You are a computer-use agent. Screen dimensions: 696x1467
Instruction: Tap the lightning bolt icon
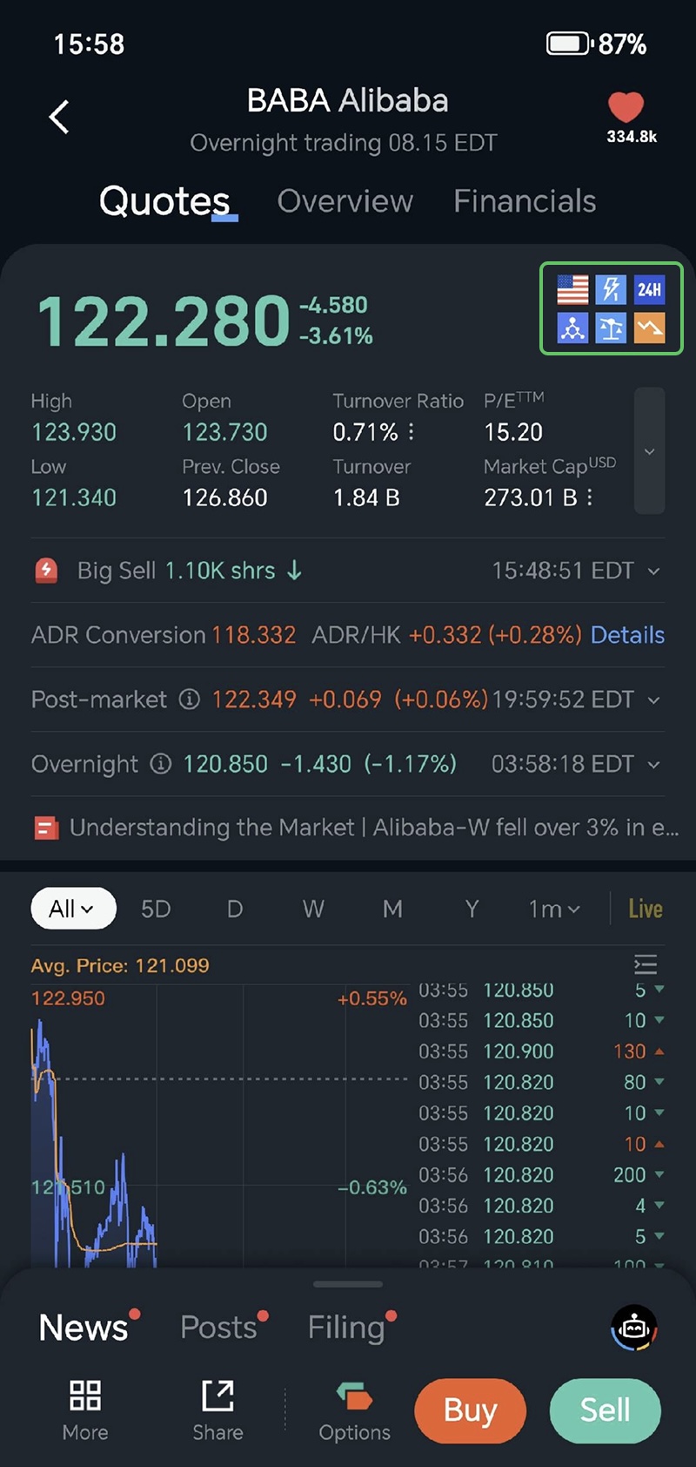pyautogui.click(x=611, y=289)
